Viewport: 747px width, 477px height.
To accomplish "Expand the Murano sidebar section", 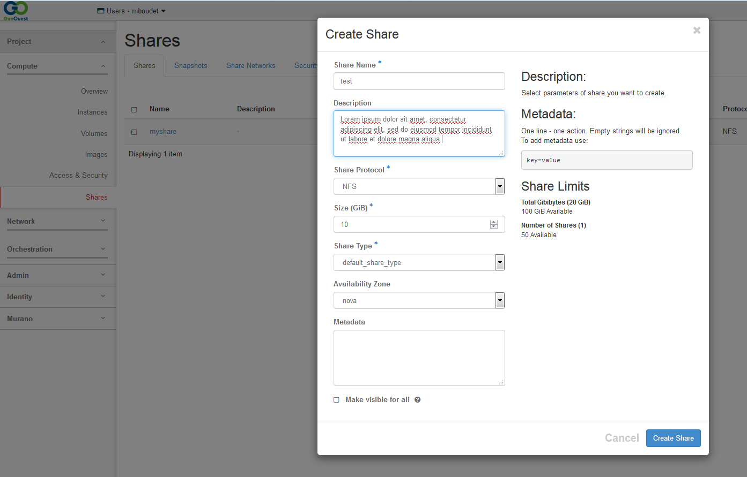I will point(58,319).
